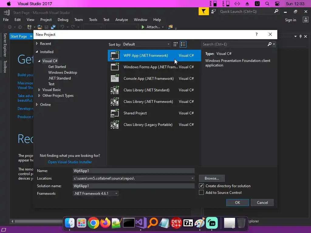The height and width of the screenshot is (233, 311).
Task: Open Finder from the dock
Action: pyautogui.click(x=70, y=223)
